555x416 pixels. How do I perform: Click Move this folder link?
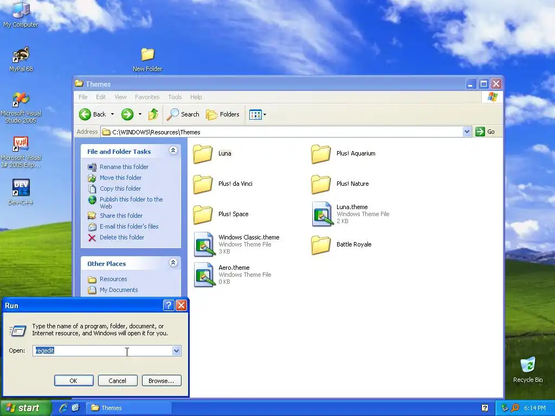pyautogui.click(x=120, y=178)
